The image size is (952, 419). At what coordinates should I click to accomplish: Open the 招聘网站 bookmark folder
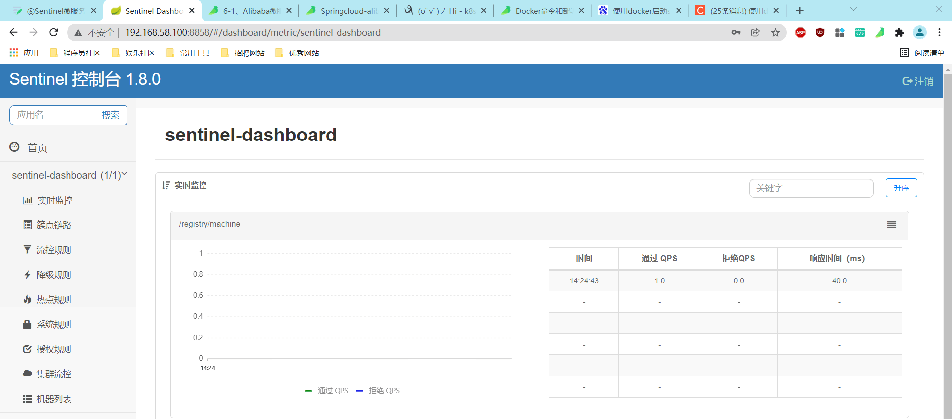pos(243,53)
